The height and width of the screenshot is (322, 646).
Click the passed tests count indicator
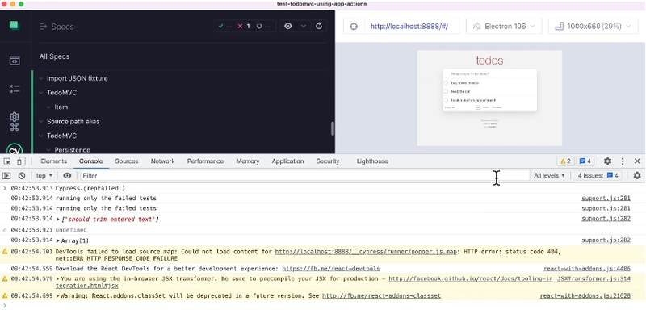[224, 27]
